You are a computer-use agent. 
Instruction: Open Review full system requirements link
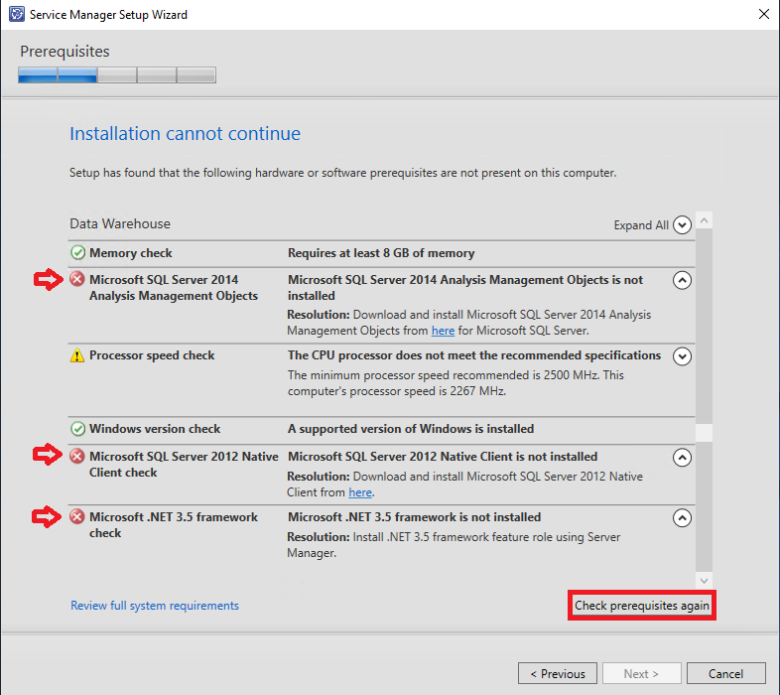155,606
